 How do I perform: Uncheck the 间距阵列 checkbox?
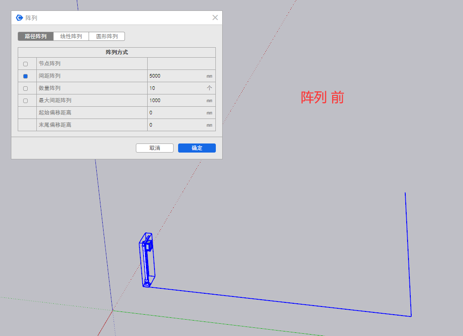click(25, 76)
